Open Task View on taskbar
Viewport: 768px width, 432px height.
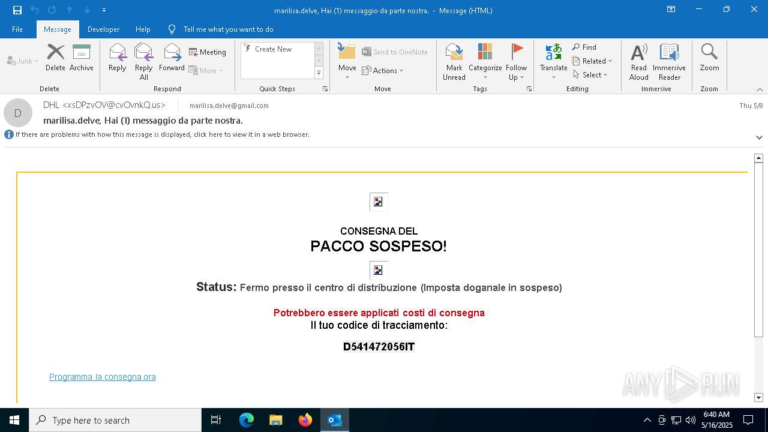(216, 420)
